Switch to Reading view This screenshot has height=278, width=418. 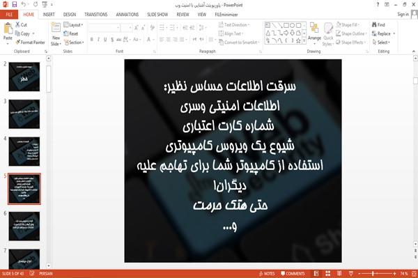coord(339,273)
